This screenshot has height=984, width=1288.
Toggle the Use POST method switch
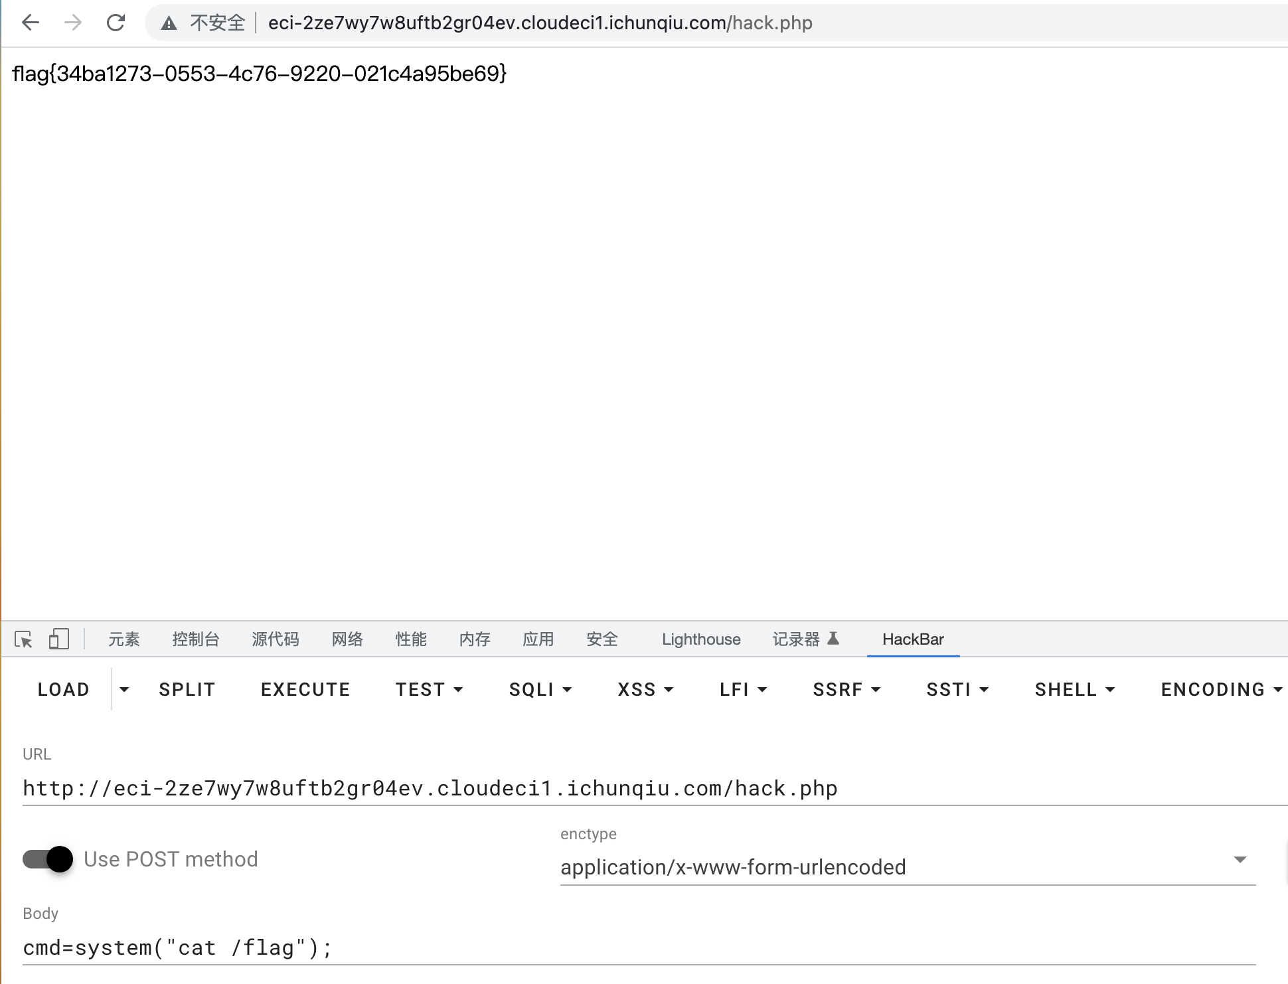click(x=48, y=859)
